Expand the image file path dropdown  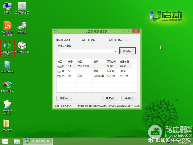click(116, 51)
